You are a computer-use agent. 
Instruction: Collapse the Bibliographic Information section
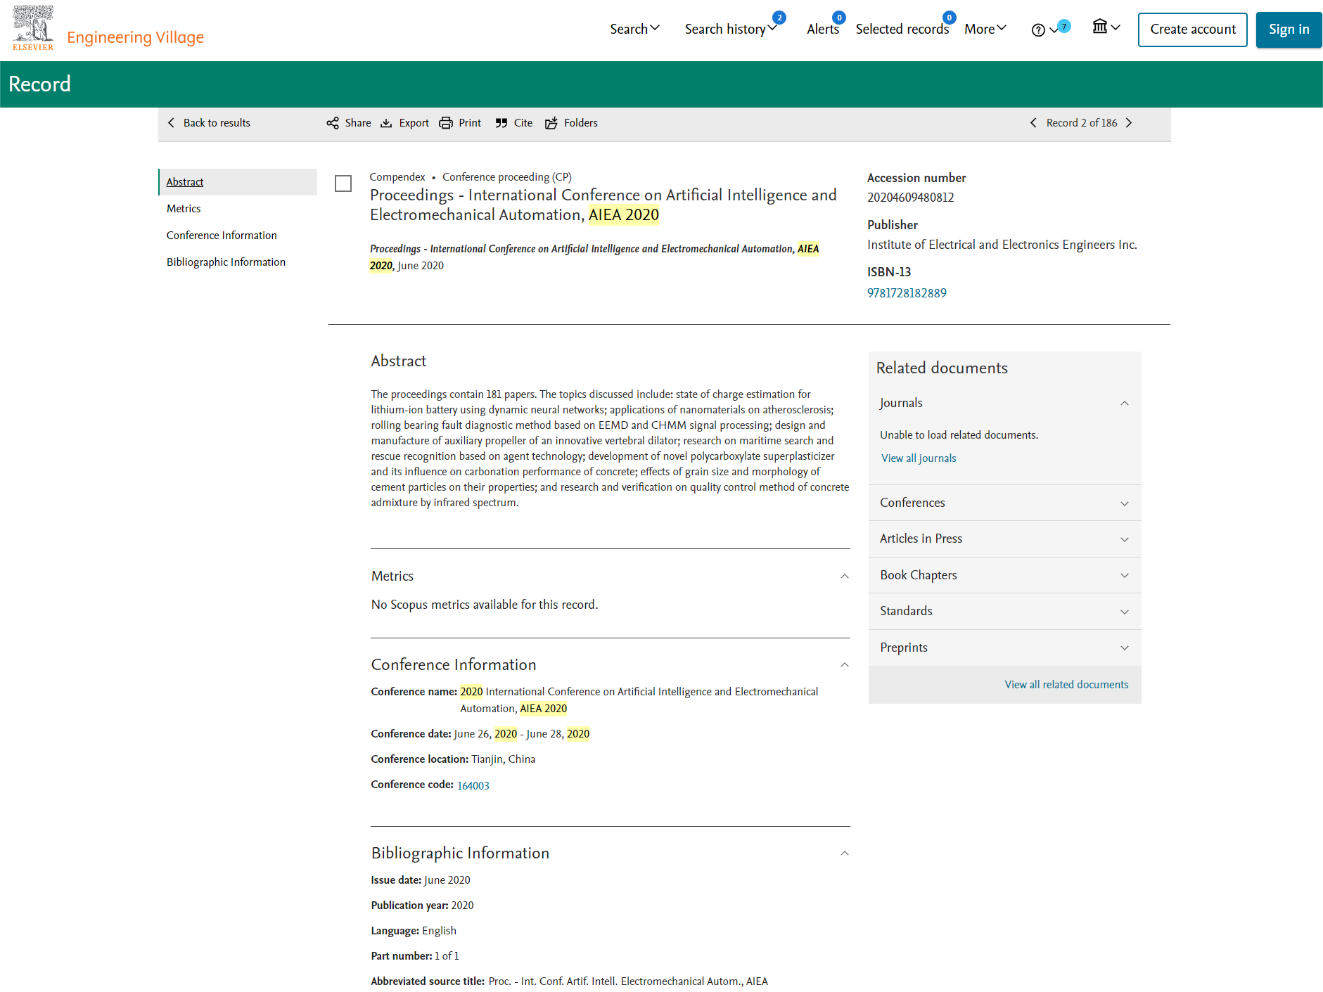(845, 853)
